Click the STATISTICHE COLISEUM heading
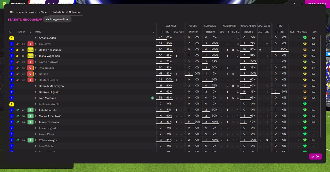The height and width of the screenshot is (172, 330). [25, 20]
